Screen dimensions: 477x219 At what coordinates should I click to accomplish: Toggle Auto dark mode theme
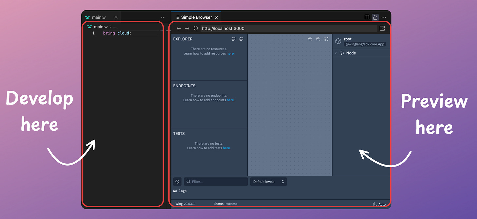(379, 204)
